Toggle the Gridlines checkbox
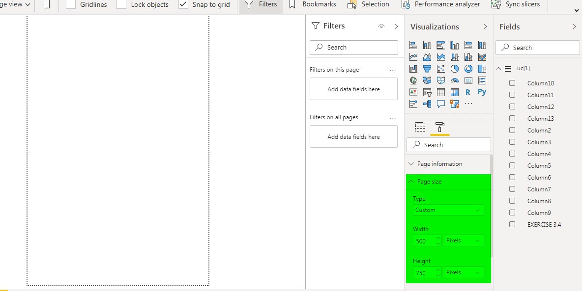 [x=70, y=4]
